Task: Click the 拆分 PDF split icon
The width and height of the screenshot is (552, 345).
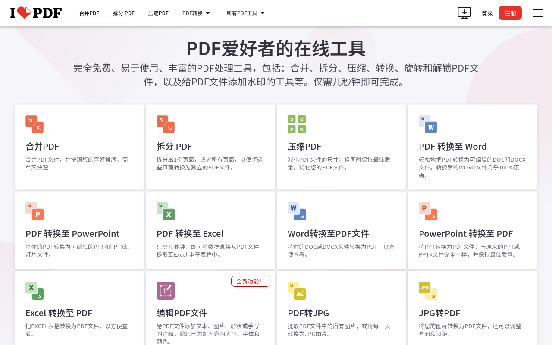Action: [166, 124]
